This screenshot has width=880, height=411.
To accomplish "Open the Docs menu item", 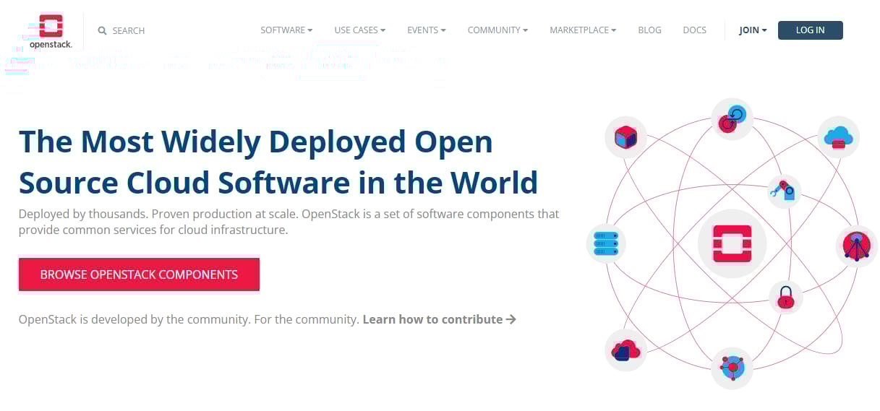I will click(694, 30).
